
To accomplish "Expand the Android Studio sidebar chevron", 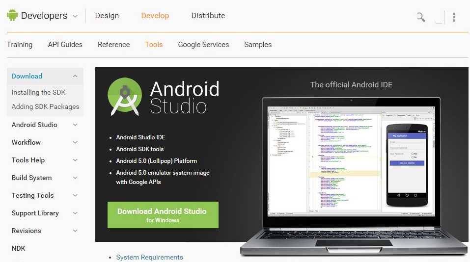I will click(x=75, y=125).
